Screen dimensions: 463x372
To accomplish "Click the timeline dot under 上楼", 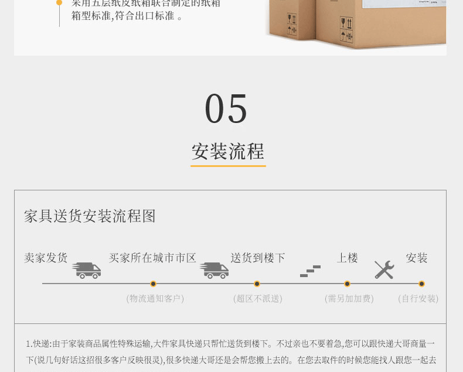I will point(347,284).
